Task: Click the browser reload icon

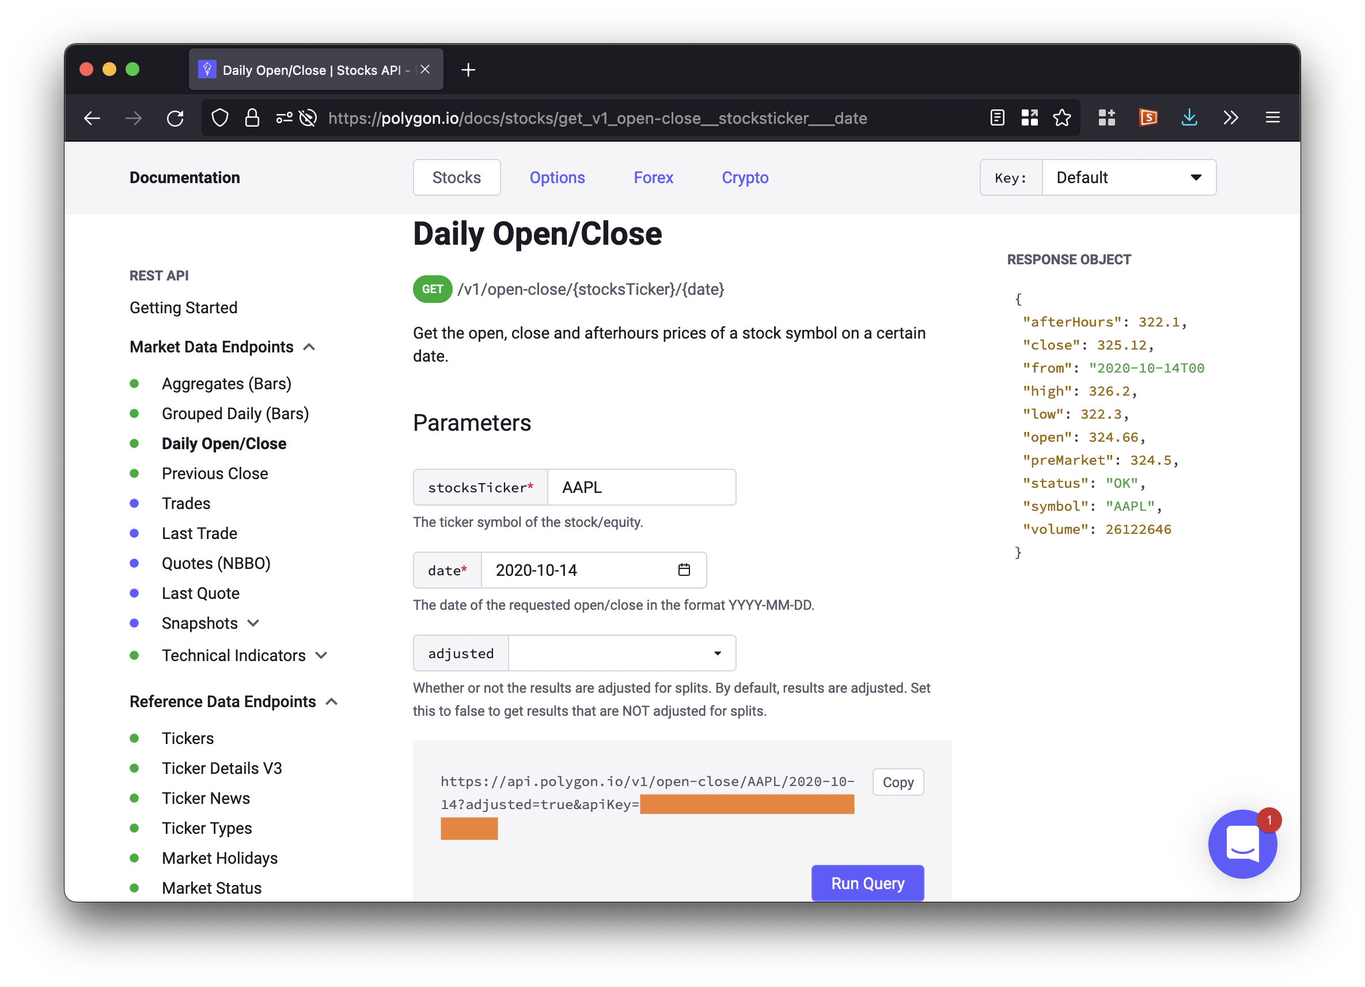Action: tap(175, 118)
